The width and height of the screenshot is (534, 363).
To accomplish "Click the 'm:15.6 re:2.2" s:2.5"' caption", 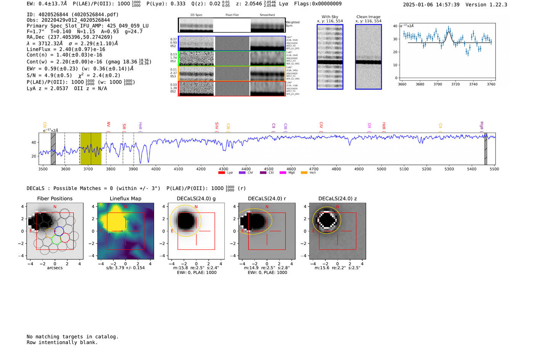I will pyautogui.click(x=338, y=268).
